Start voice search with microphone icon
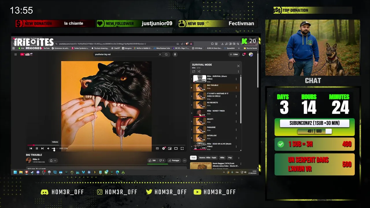Image resolution: width=370 pixels, height=208 pixels. click(x=175, y=54)
